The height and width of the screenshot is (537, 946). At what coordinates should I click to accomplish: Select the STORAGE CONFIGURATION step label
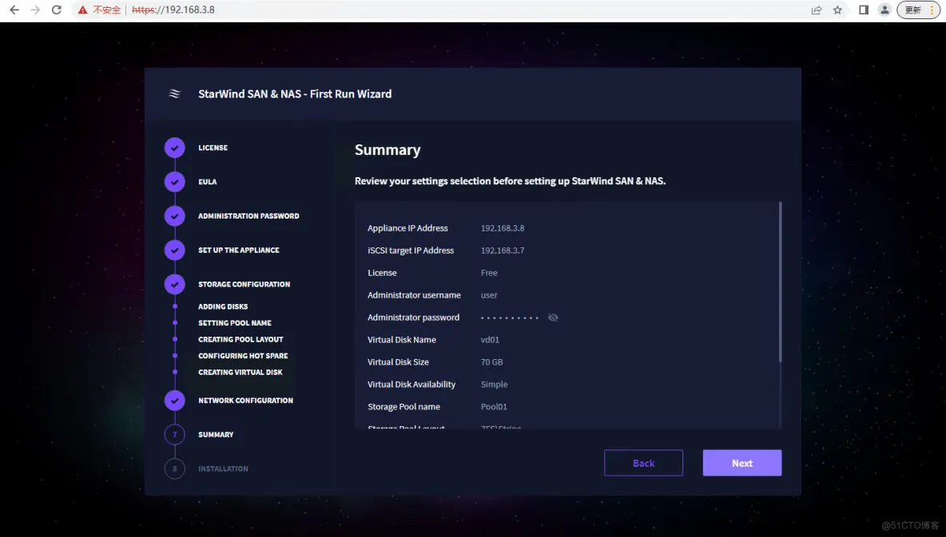point(244,284)
